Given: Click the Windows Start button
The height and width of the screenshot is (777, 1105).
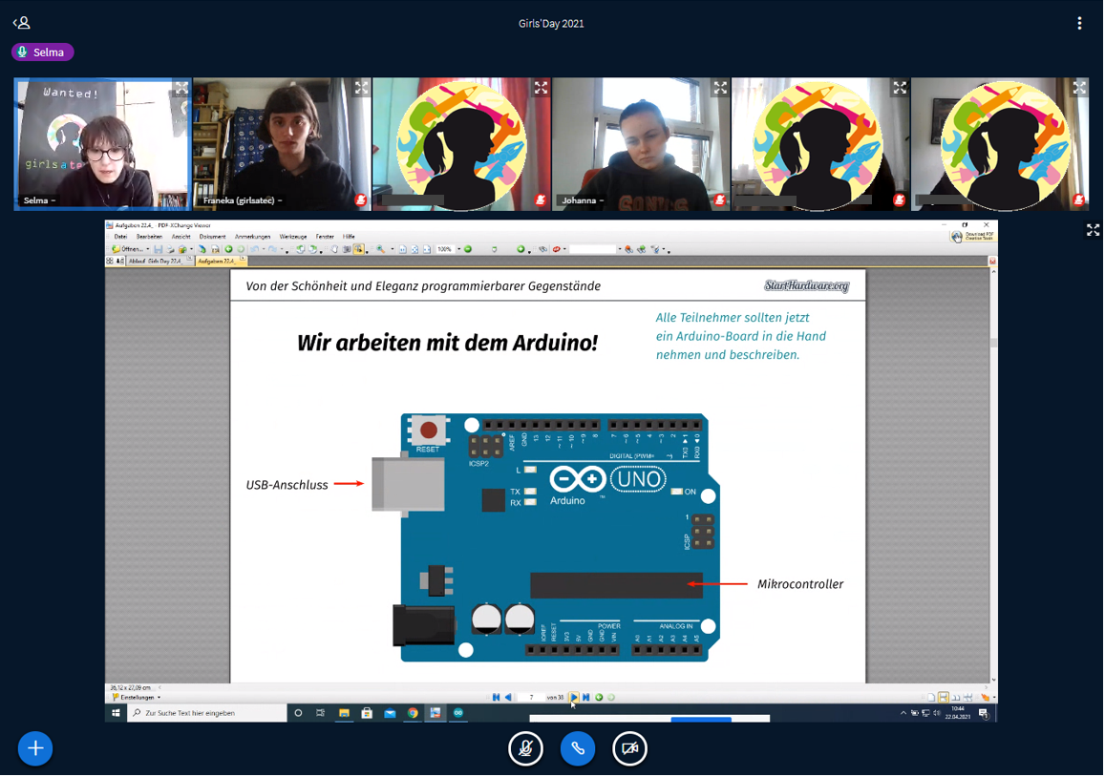Looking at the screenshot, I should [117, 713].
